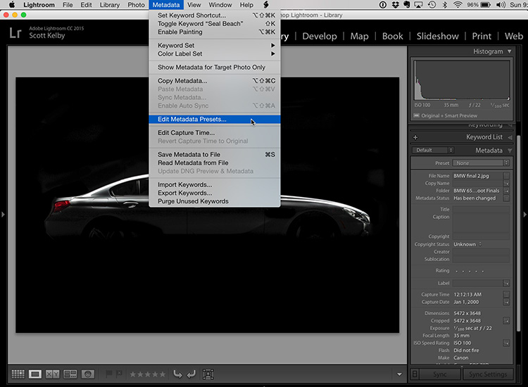528x387 pixels.
Task: Click the Time Machine menu bar icon
Action: click(432, 5)
